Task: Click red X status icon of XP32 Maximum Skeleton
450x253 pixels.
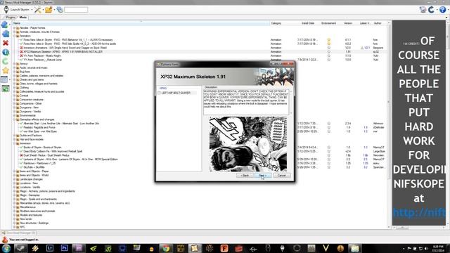Action: pyautogui.click(x=21, y=51)
